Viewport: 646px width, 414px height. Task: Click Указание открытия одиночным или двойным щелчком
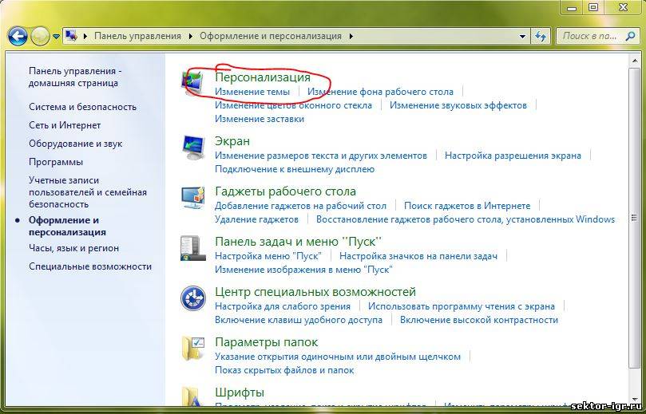tap(338, 357)
